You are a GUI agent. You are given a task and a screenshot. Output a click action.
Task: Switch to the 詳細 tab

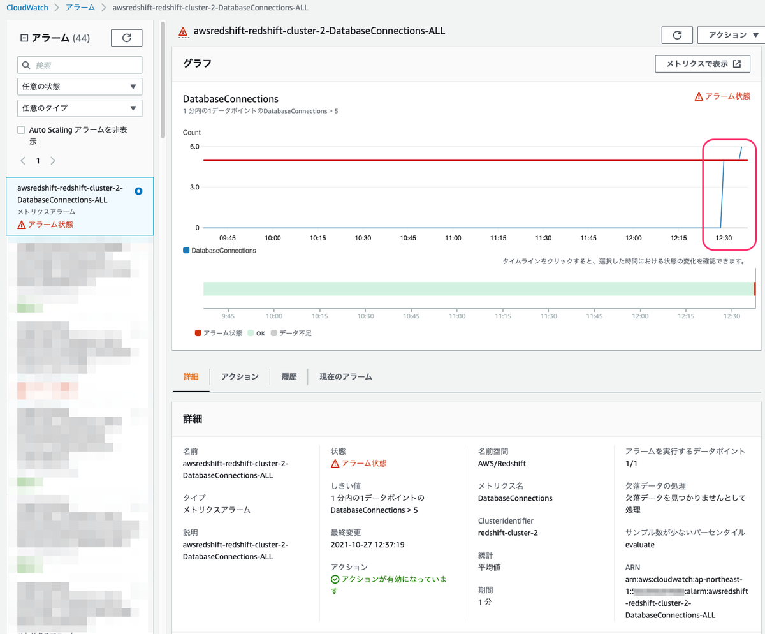[x=191, y=377]
